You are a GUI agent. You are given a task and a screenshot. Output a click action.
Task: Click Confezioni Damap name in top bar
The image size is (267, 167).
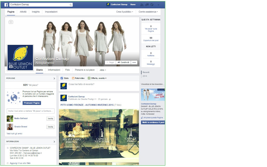point(119,4)
